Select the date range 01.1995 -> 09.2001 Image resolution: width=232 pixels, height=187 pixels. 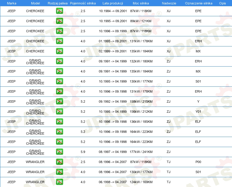113,41
